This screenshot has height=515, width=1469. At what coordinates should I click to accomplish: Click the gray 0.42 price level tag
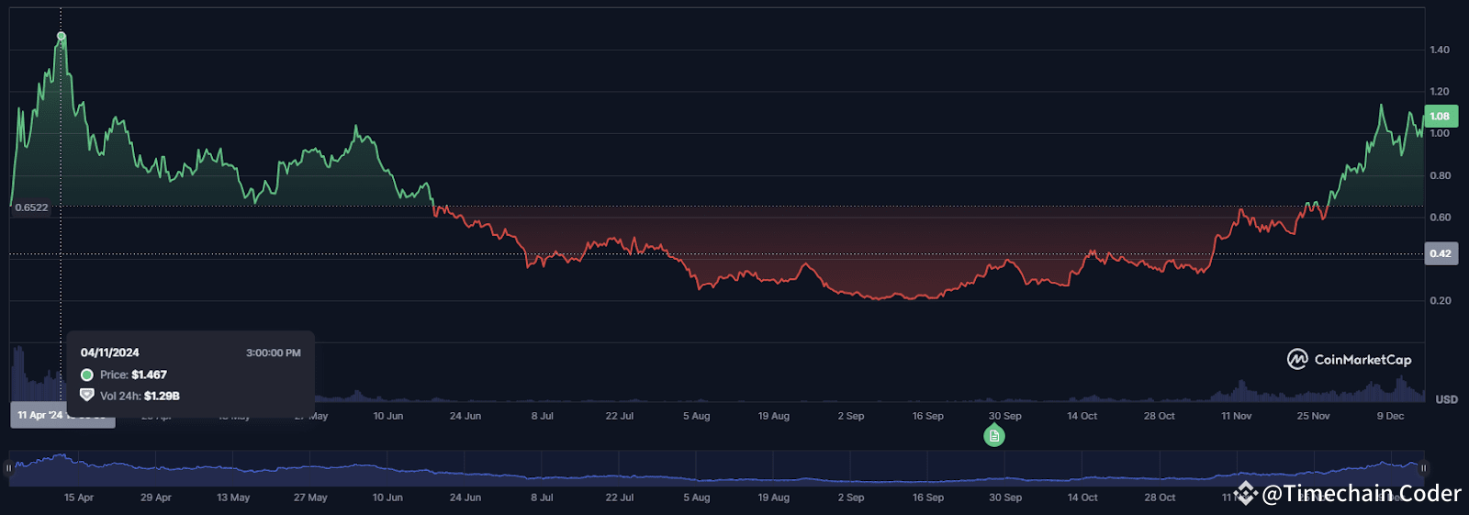click(x=1440, y=253)
